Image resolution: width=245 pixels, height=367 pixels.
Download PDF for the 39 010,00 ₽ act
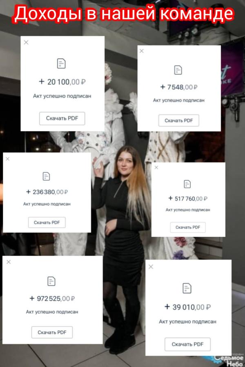click(x=187, y=344)
